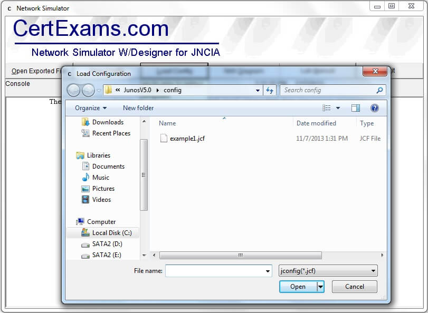Click the file list scroll left arrow
Viewport: 428px width, 313px height.
pos(154,255)
